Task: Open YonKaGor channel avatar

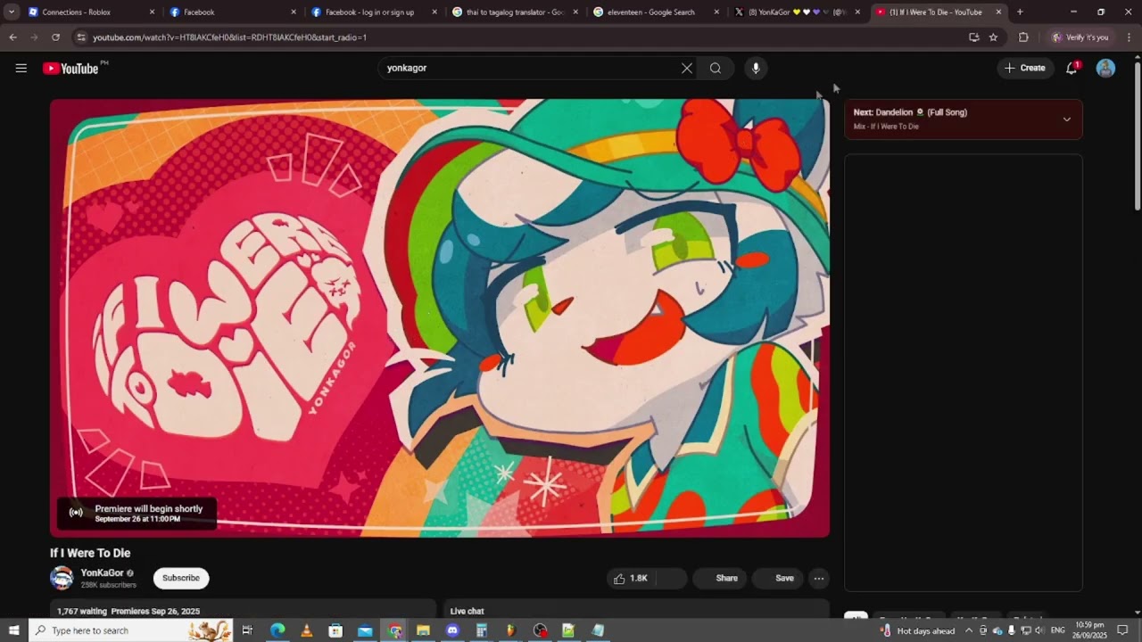Action: (x=62, y=578)
